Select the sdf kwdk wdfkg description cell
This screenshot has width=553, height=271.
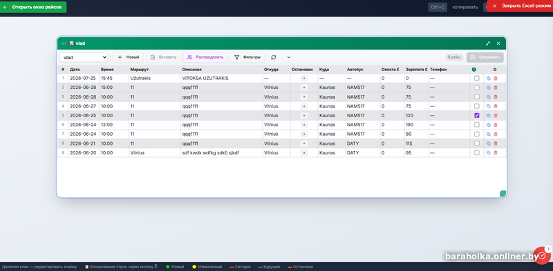pos(221,153)
